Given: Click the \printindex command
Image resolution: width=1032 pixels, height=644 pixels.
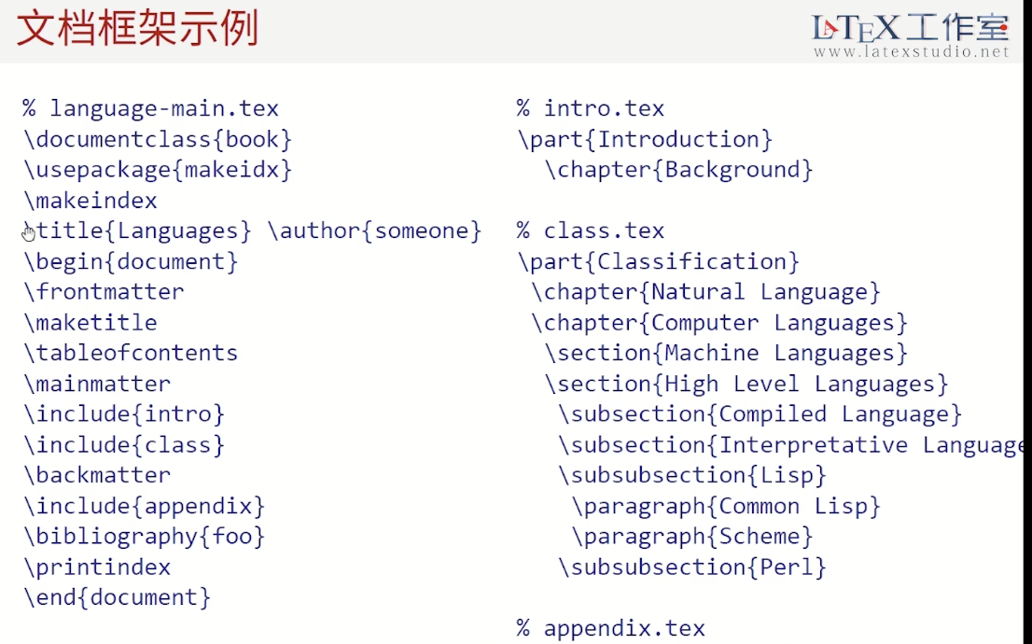Looking at the screenshot, I should 97,567.
